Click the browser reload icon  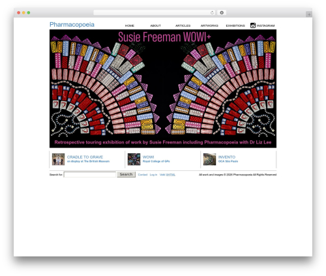click(212, 12)
